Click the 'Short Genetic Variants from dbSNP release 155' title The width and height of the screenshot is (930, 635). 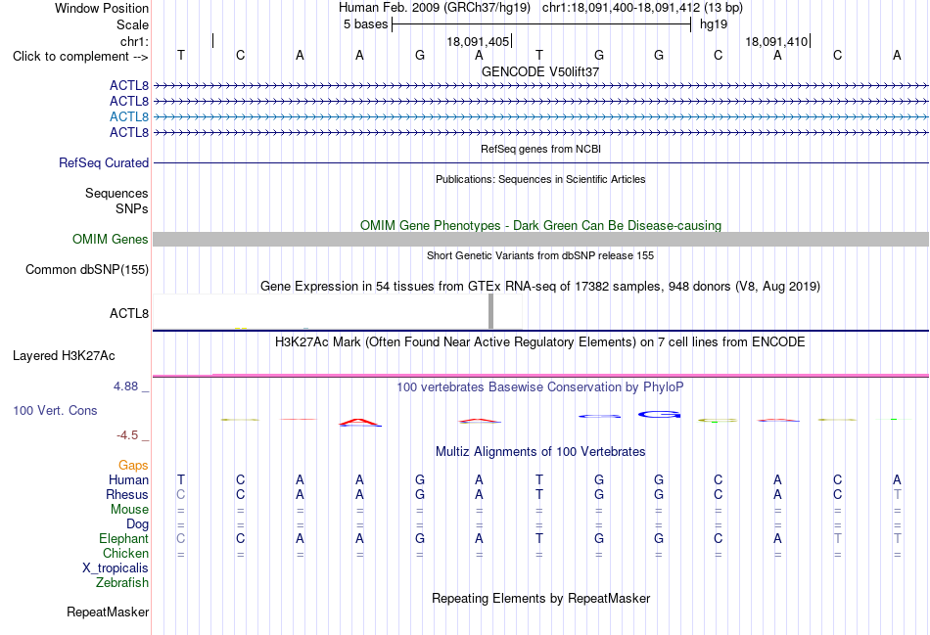(540, 255)
